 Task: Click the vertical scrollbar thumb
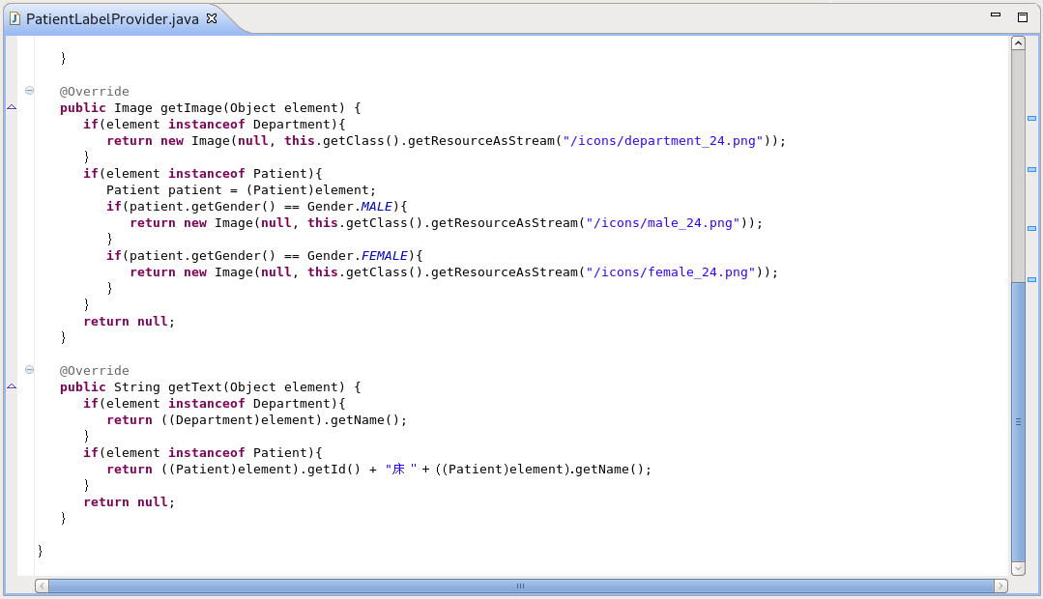pos(1018,422)
